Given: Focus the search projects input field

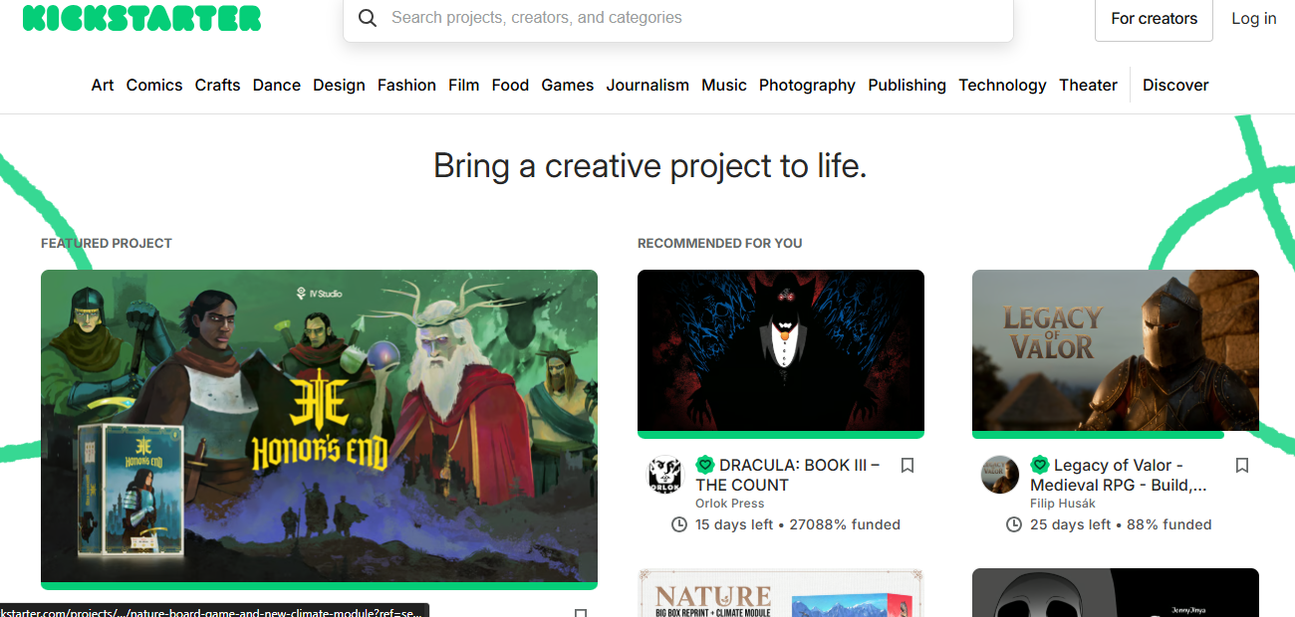Looking at the screenshot, I should pos(687,18).
